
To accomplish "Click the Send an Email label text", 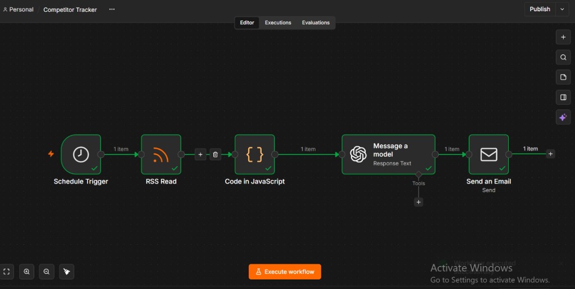I will [x=489, y=181].
